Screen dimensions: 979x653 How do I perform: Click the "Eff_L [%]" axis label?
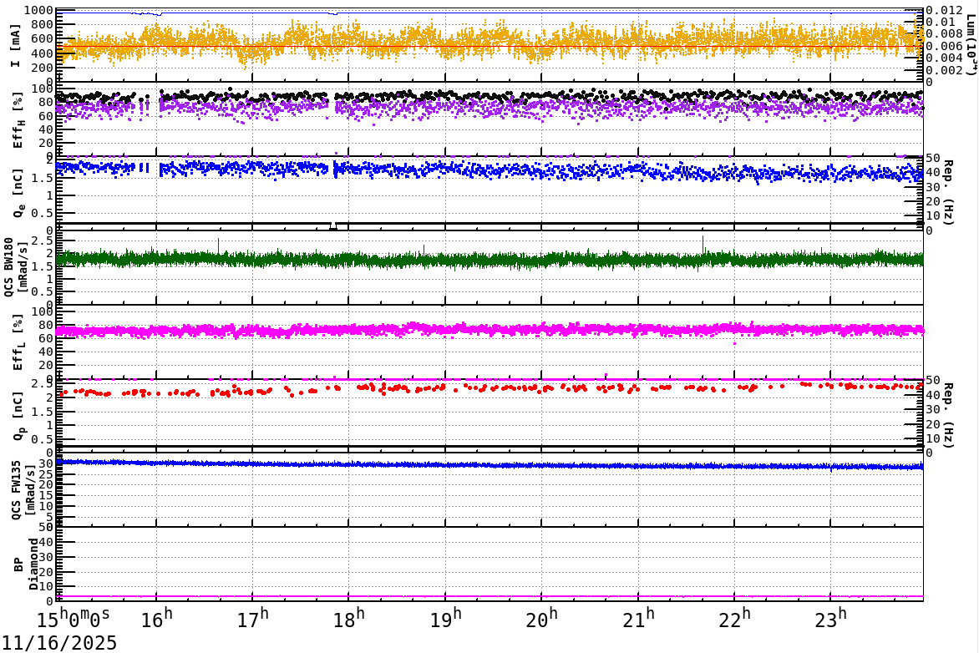click(18, 342)
